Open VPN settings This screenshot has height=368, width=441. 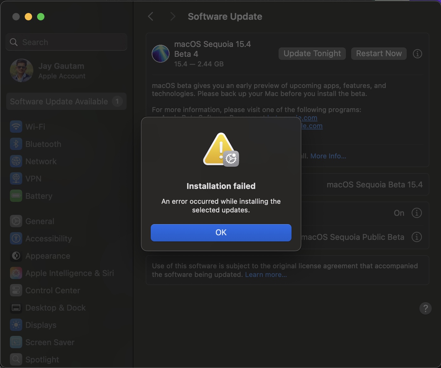coord(66,178)
